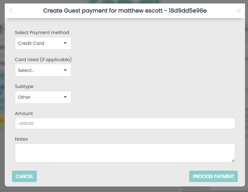Close the Create Guest payment dialog
The height and width of the screenshot is (192, 248).
[x=239, y=11]
